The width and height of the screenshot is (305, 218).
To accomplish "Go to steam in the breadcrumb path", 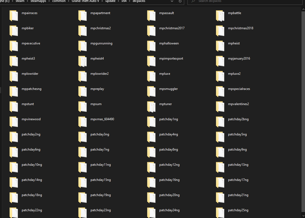I will [20, 1].
